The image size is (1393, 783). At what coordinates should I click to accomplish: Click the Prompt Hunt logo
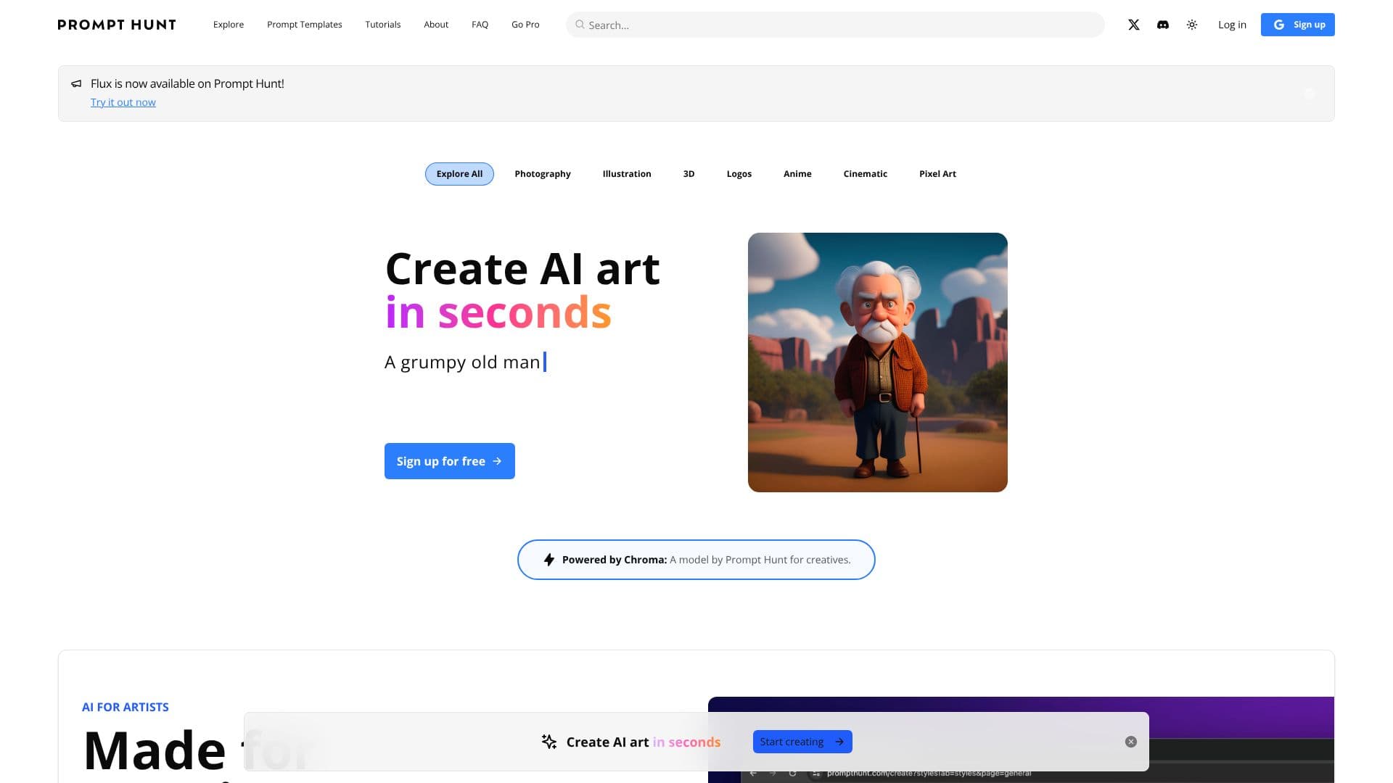[117, 25]
